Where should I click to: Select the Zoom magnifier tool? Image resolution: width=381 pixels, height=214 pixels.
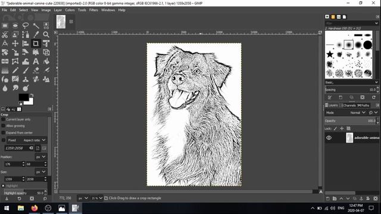click(x=46, y=34)
